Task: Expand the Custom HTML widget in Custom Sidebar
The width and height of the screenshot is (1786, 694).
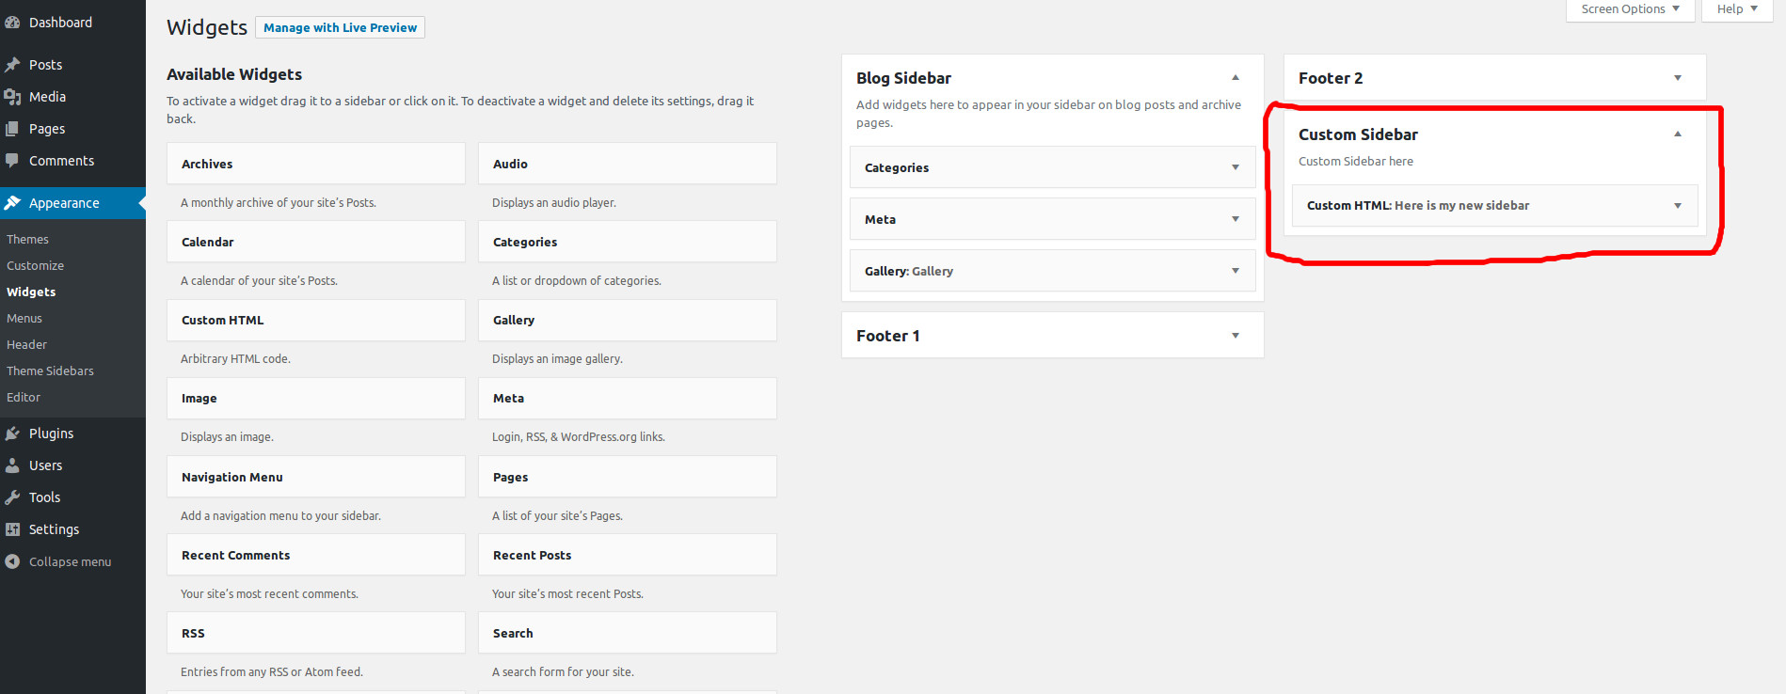Action: 1677,205
